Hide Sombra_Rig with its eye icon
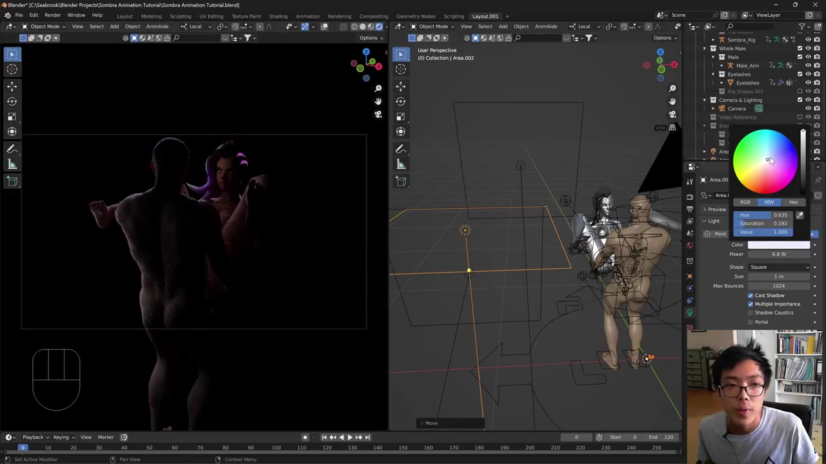The height and width of the screenshot is (464, 826). [808, 40]
